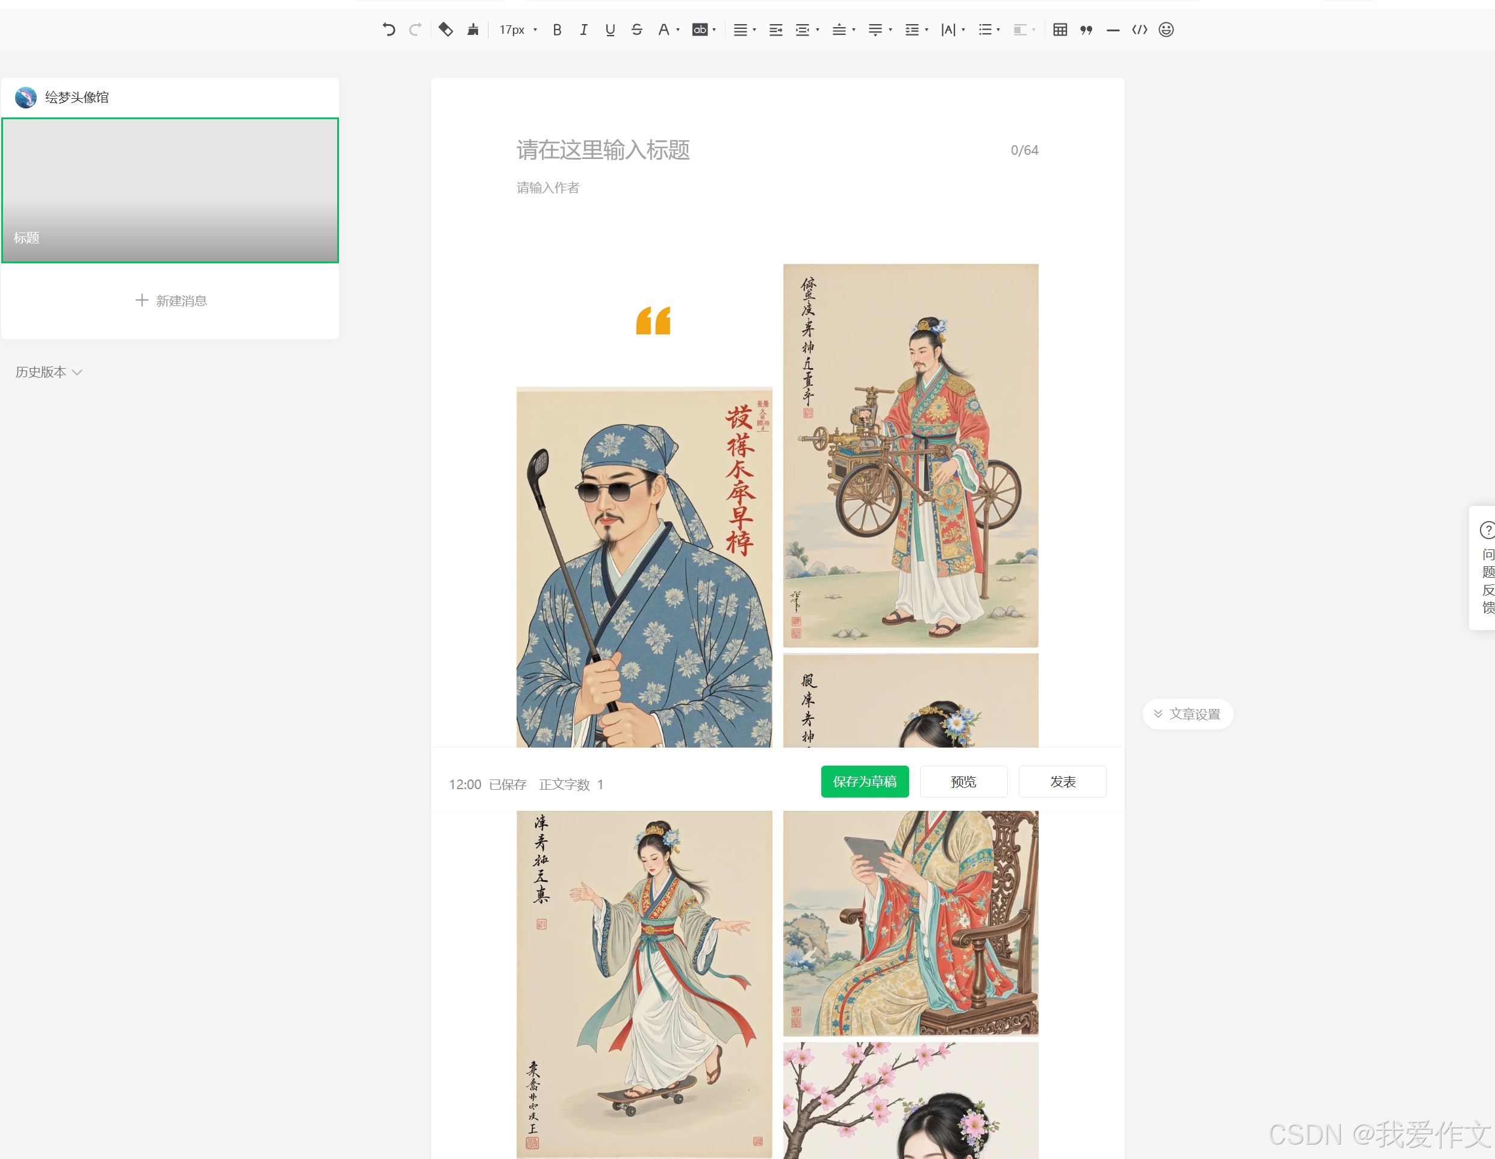This screenshot has width=1495, height=1159.
Task: Click the spacing before paragraph icon
Action: coord(839,30)
